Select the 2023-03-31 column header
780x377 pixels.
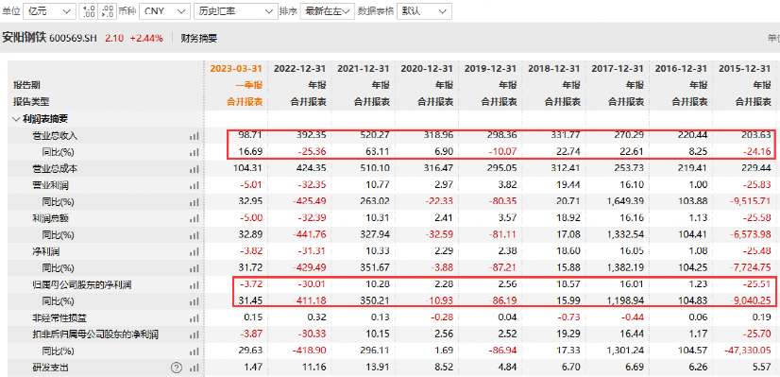tap(236, 69)
